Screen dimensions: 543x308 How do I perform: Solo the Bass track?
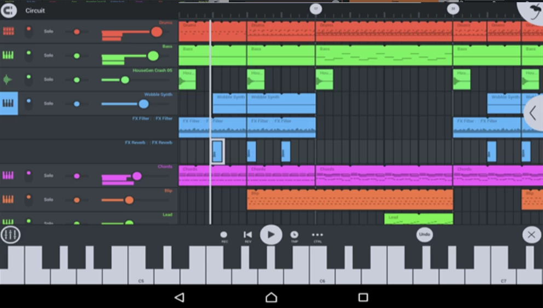coord(49,55)
